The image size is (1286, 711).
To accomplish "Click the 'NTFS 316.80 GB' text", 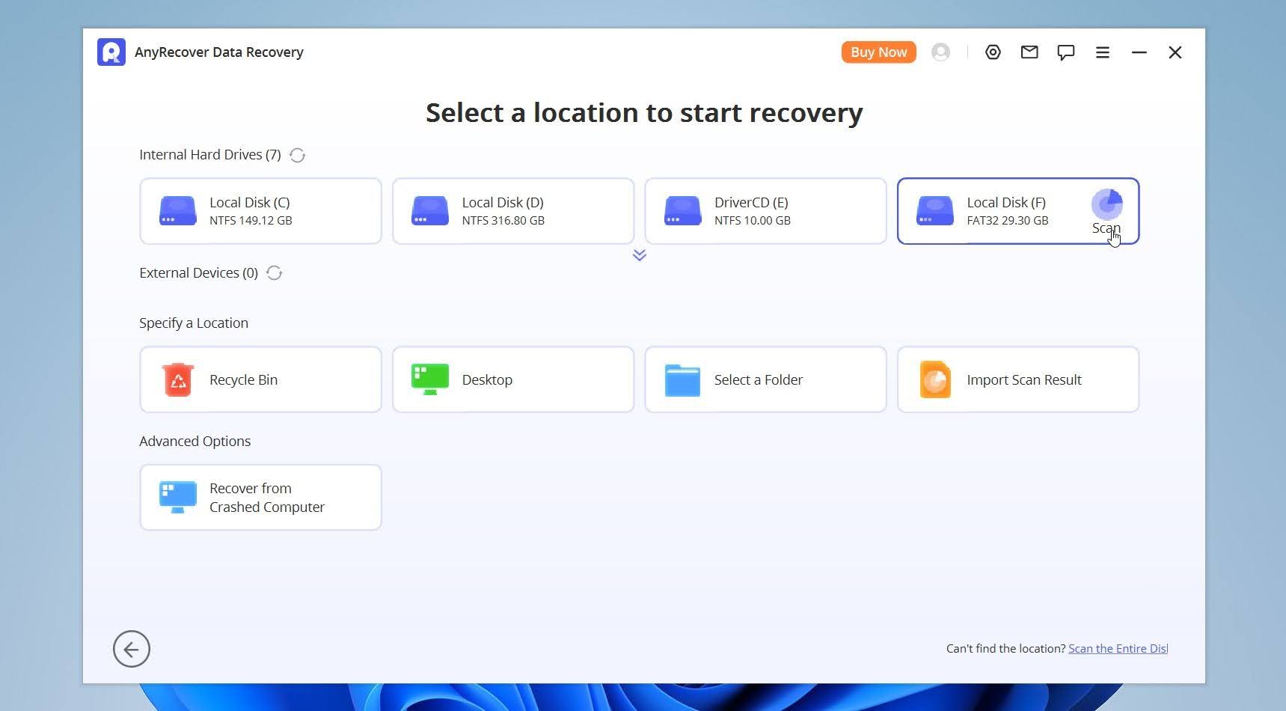I will click(x=503, y=221).
